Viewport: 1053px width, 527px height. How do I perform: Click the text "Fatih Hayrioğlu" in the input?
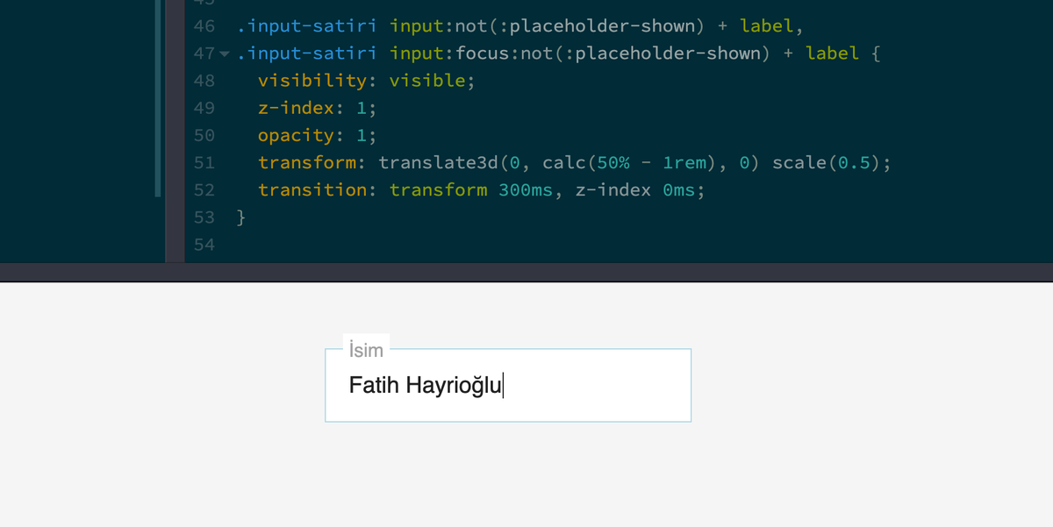coord(425,385)
